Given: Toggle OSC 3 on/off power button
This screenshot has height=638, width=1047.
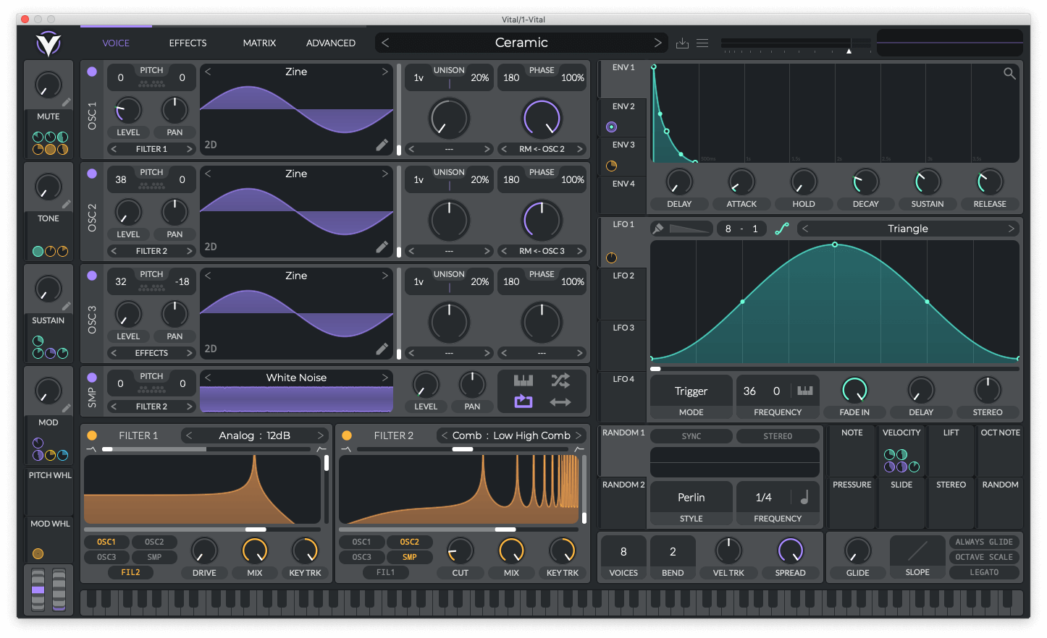Looking at the screenshot, I should point(92,276).
